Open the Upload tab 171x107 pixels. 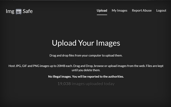[x=102, y=11]
